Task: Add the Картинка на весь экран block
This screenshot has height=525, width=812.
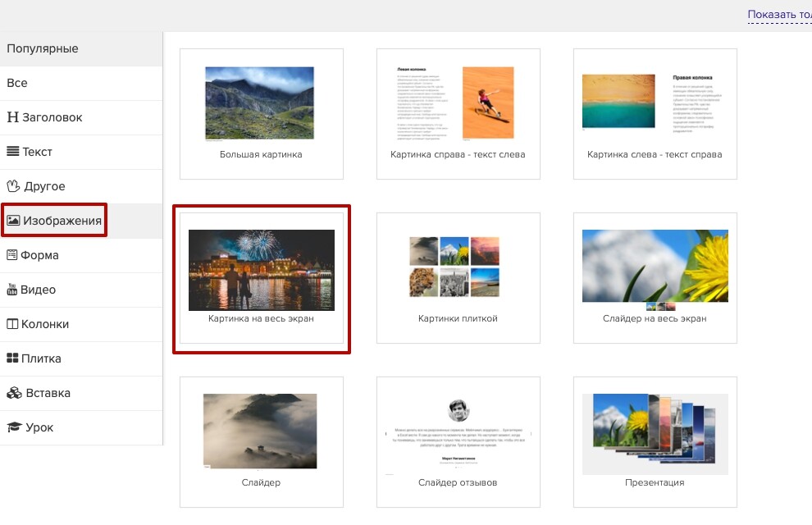Action: [x=261, y=277]
